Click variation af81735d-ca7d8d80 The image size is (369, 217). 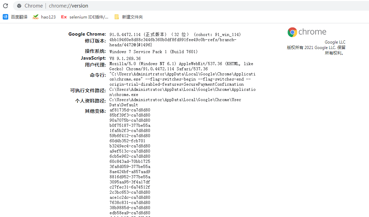(x=130, y=110)
